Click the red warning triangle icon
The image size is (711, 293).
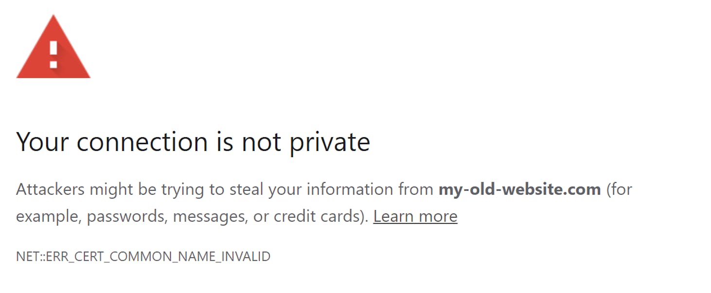[53, 49]
